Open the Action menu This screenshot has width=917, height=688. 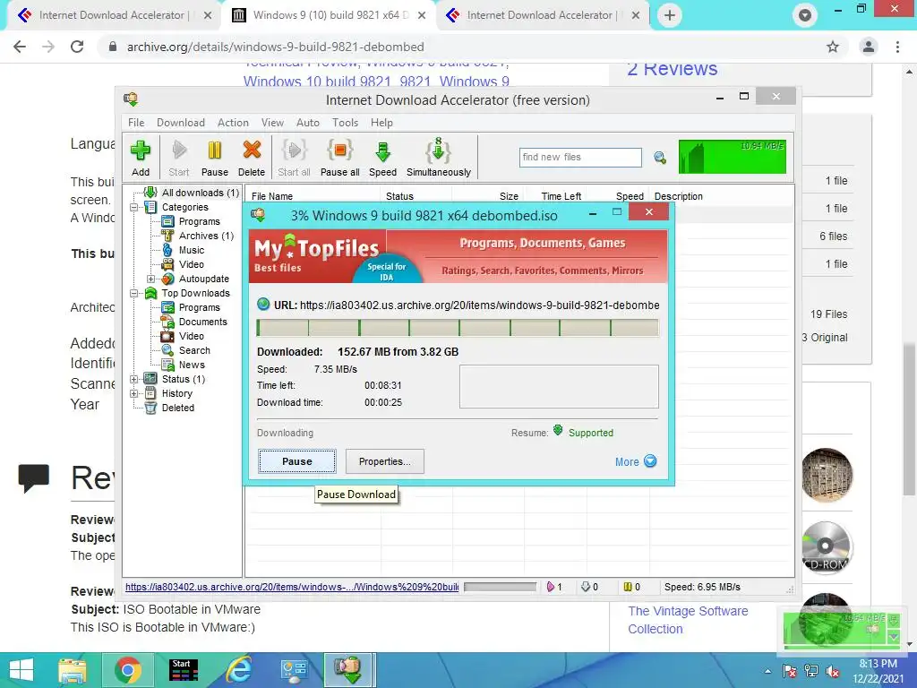pyautogui.click(x=233, y=122)
